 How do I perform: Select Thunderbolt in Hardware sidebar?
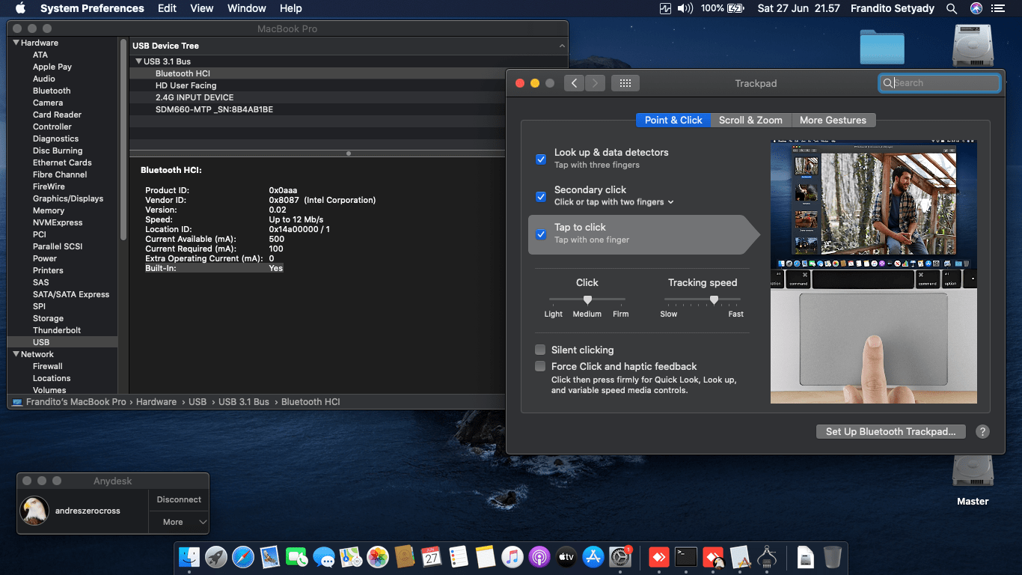coord(57,330)
